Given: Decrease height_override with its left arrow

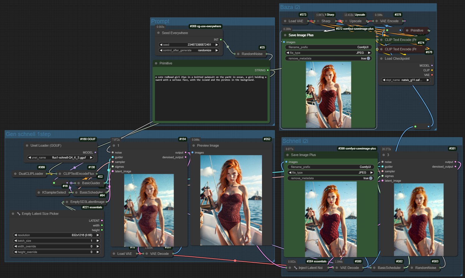Looking at the screenshot, I should 15,252.
